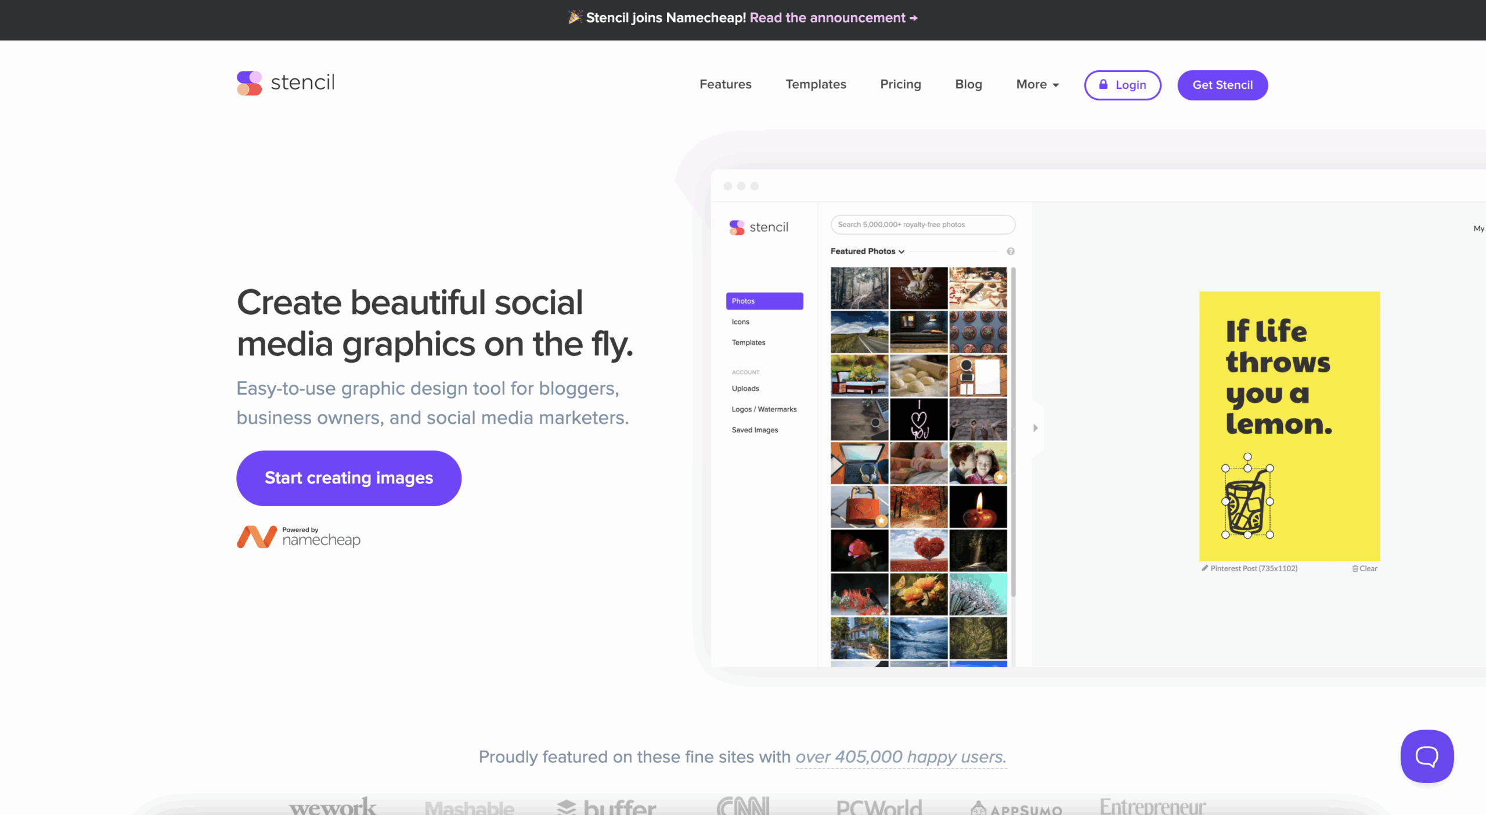The image size is (1486, 815).
Task: Click the lemonade glass icon on canvas
Action: point(1247,502)
